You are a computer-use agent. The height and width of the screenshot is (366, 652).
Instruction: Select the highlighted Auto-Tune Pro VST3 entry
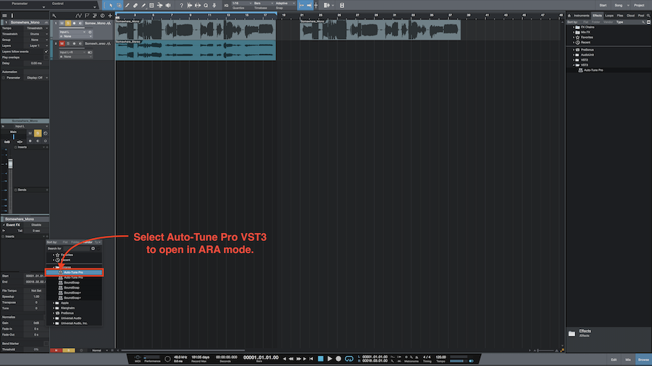(x=74, y=273)
